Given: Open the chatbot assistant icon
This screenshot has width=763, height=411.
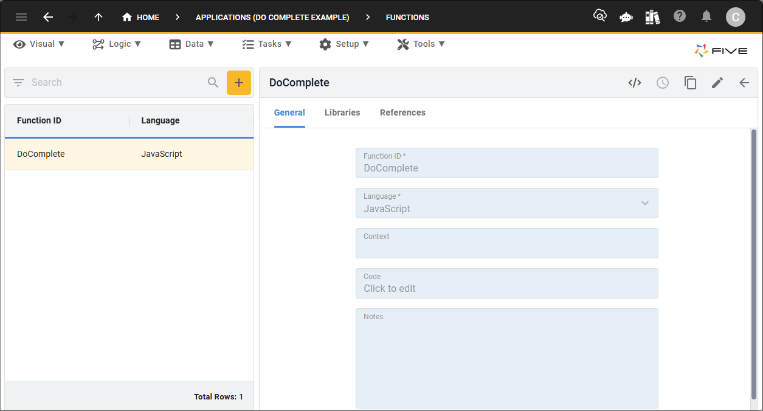Looking at the screenshot, I should [626, 17].
